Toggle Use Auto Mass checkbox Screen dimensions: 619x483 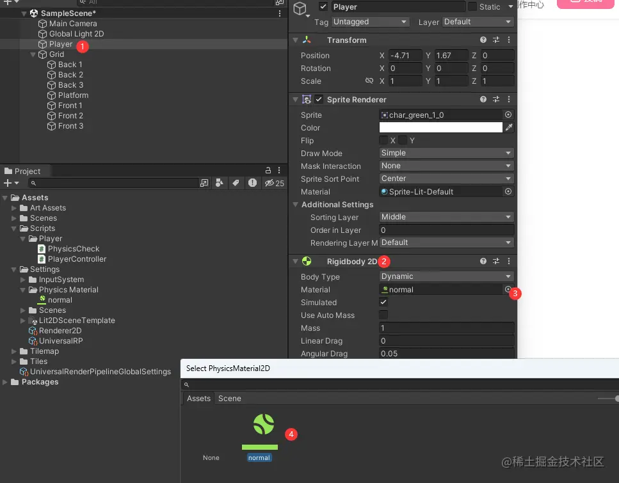383,315
